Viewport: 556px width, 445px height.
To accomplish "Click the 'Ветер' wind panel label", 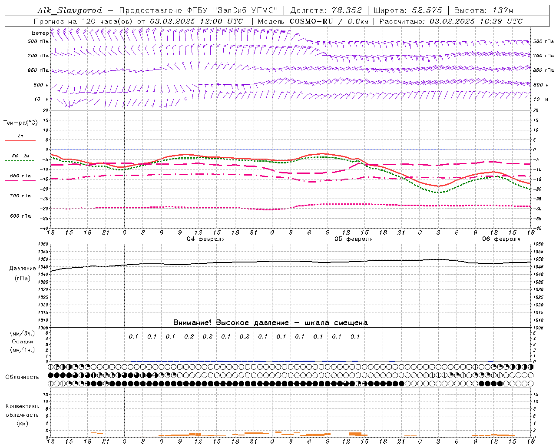I will 40,33.
